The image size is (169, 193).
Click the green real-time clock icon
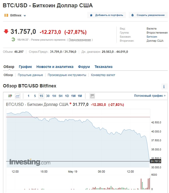pos(13,39)
